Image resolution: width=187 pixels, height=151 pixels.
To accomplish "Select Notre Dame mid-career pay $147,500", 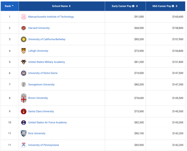I will (165, 73).
